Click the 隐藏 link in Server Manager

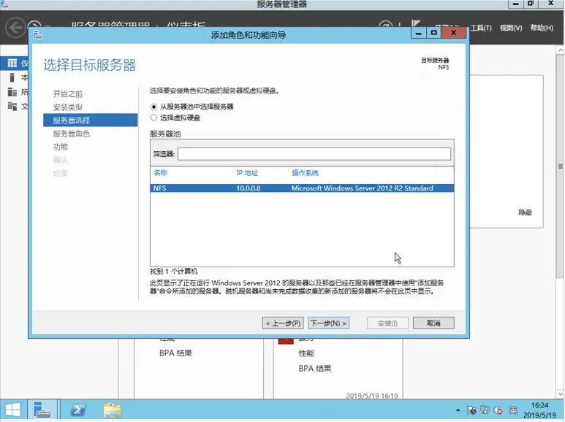[x=525, y=212]
